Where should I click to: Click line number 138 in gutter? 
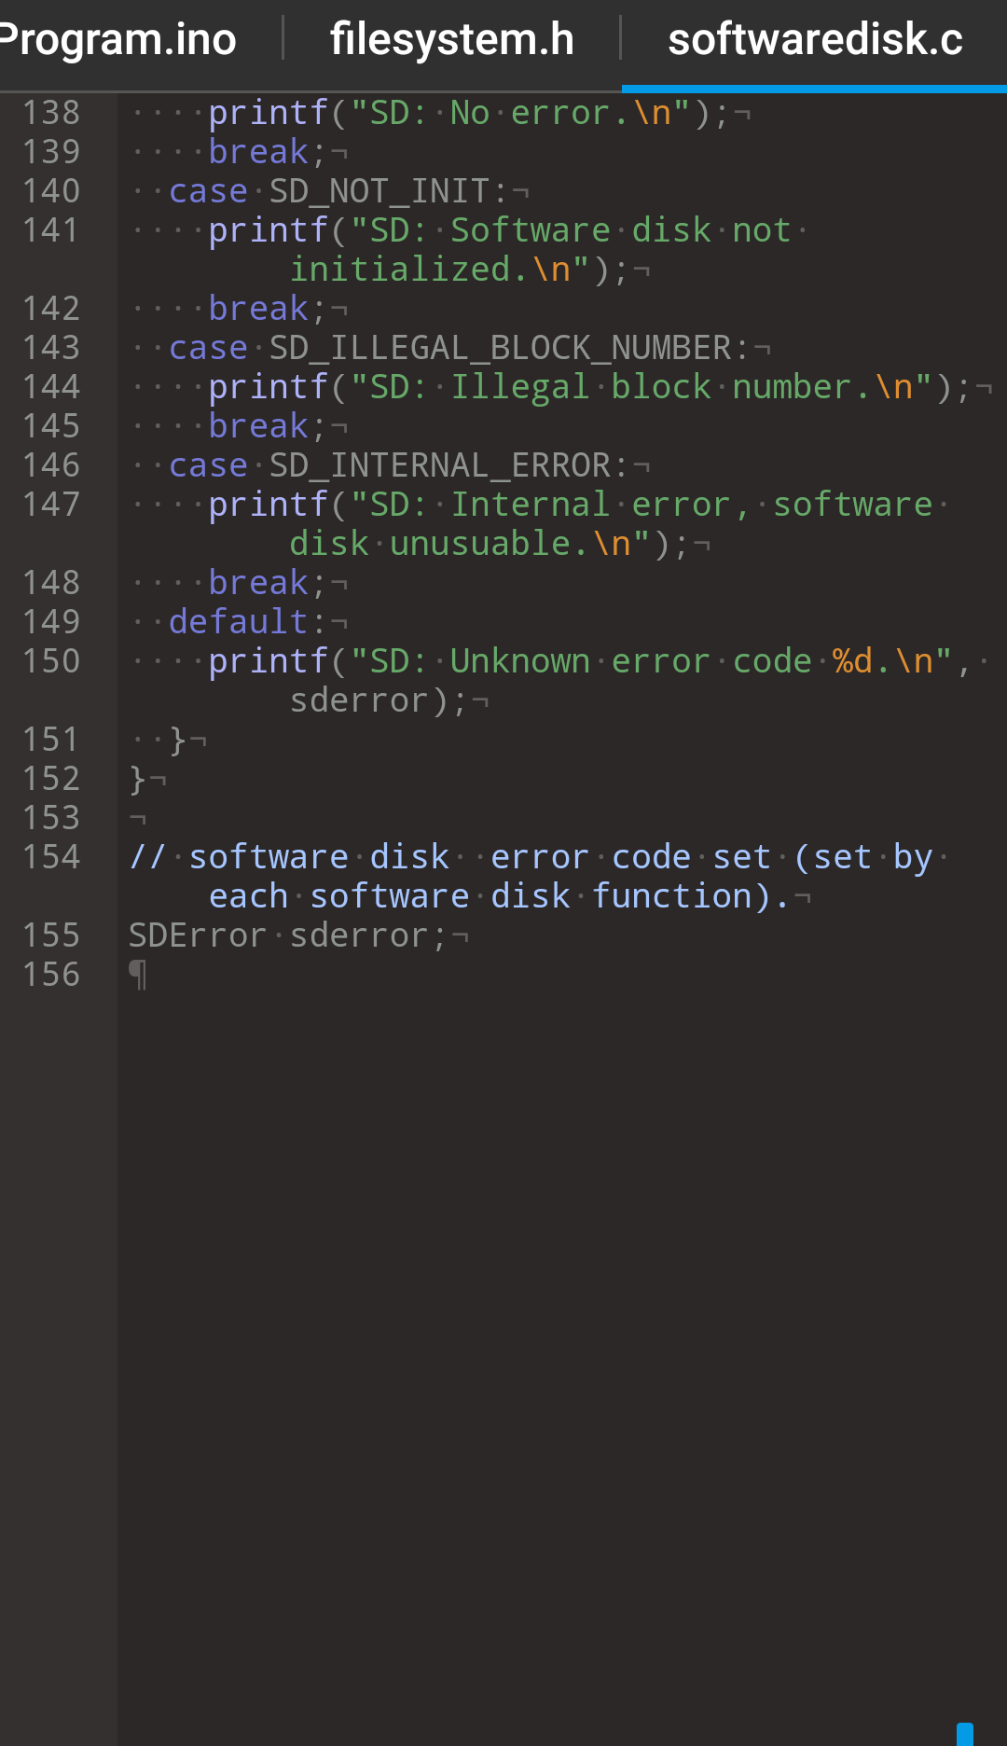[51, 113]
